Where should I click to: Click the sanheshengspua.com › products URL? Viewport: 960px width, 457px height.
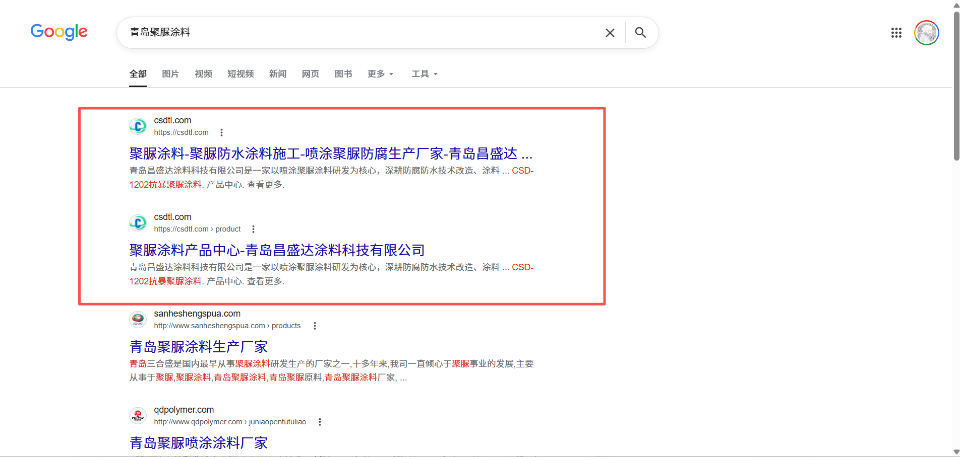[227, 326]
